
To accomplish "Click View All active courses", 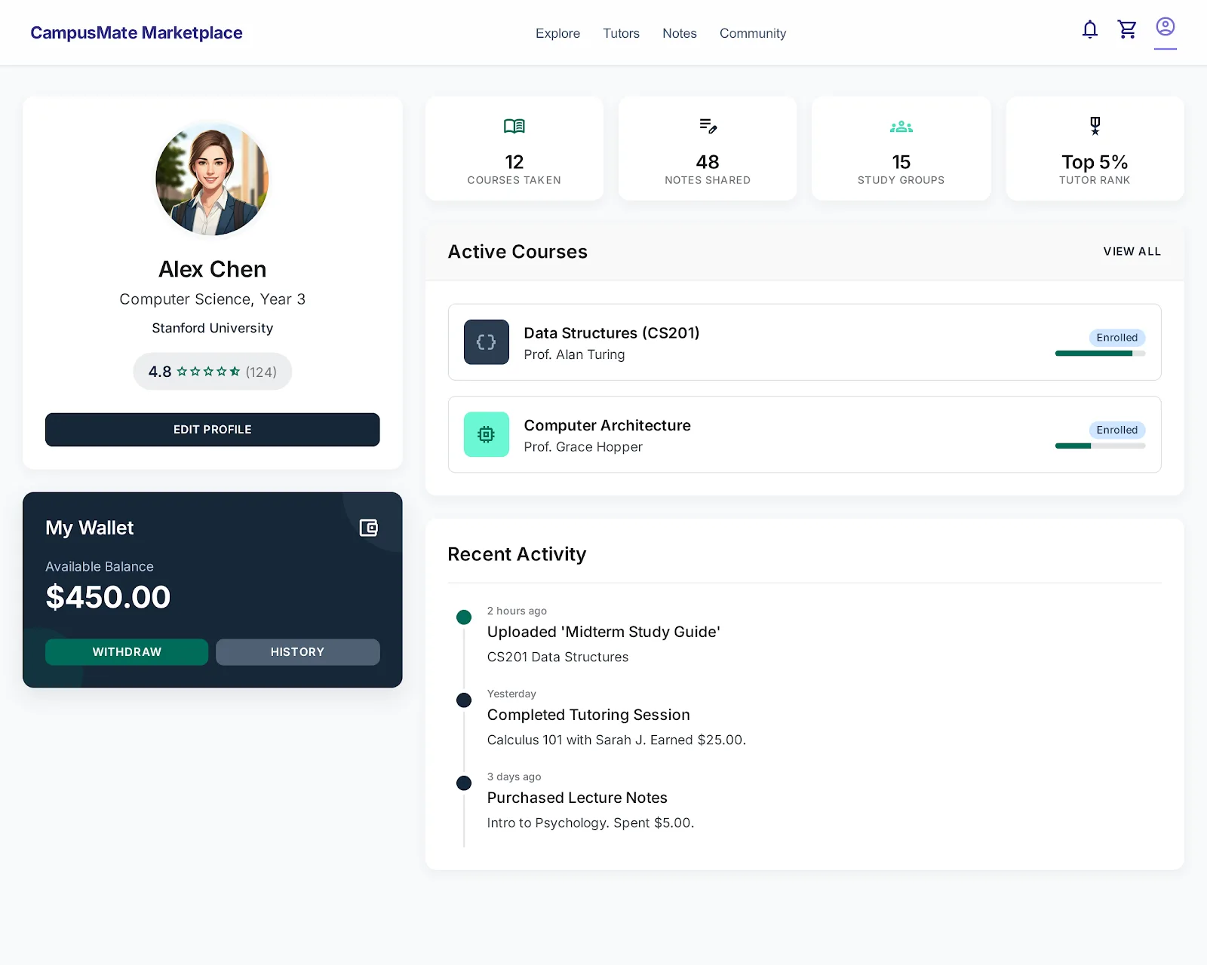I will point(1132,252).
